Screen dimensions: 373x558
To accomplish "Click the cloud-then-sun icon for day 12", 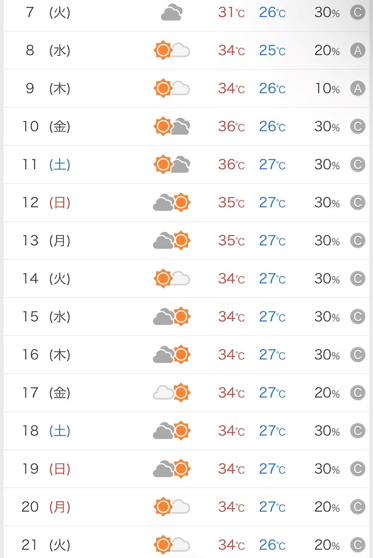I will tap(171, 202).
